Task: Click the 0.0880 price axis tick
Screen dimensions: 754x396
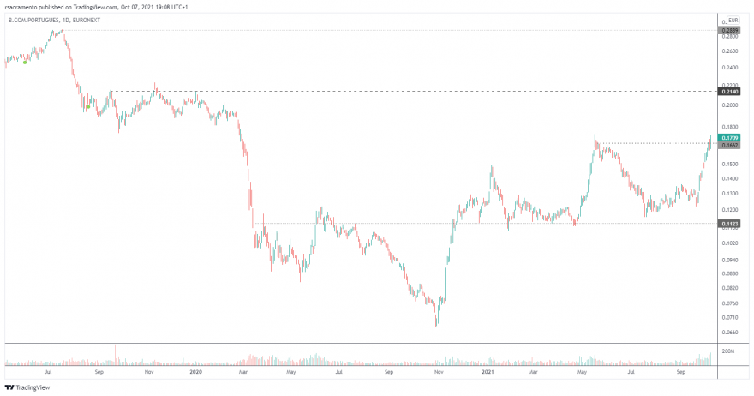Action: [x=729, y=273]
